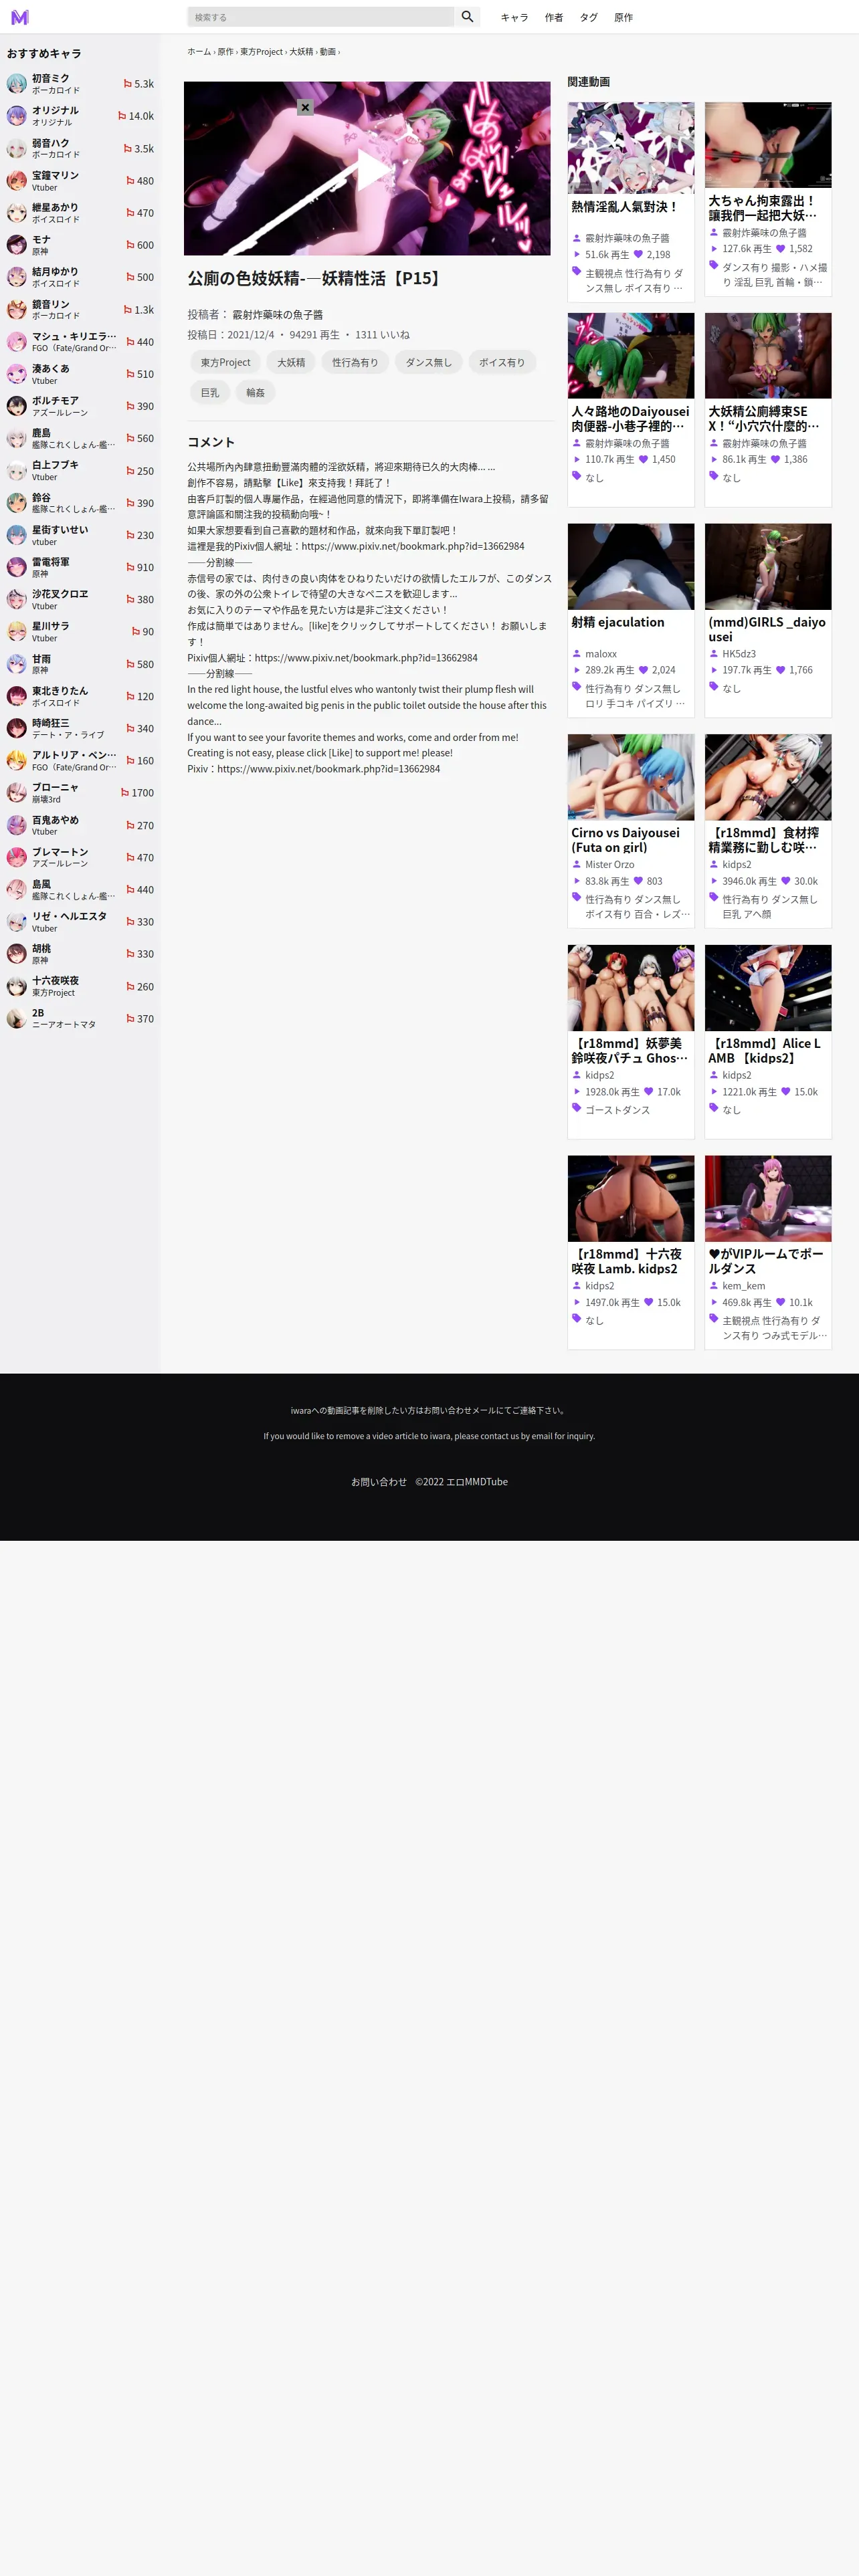Open uploader 霰射炸藥味の魚子醬 profile link

(277, 314)
